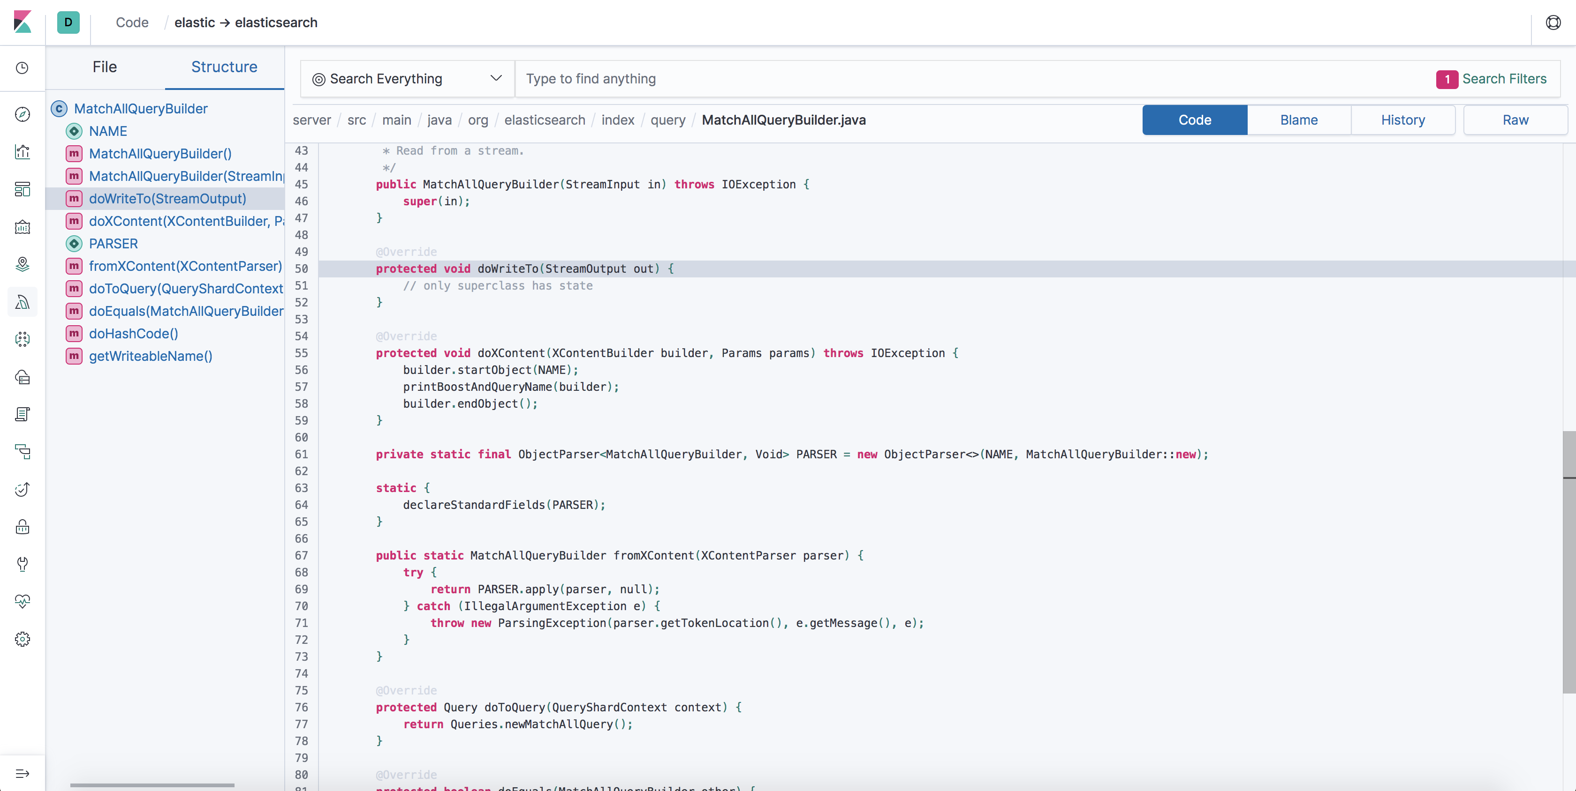The height and width of the screenshot is (791, 1576).
Task: Switch to the Blame view tab
Action: [x=1299, y=120]
